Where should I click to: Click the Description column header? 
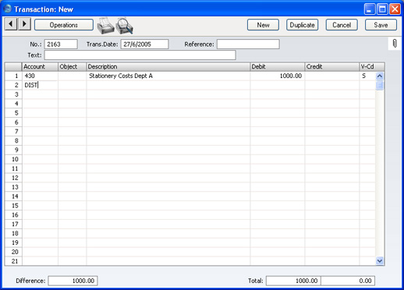pyautogui.click(x=168, y=66)
